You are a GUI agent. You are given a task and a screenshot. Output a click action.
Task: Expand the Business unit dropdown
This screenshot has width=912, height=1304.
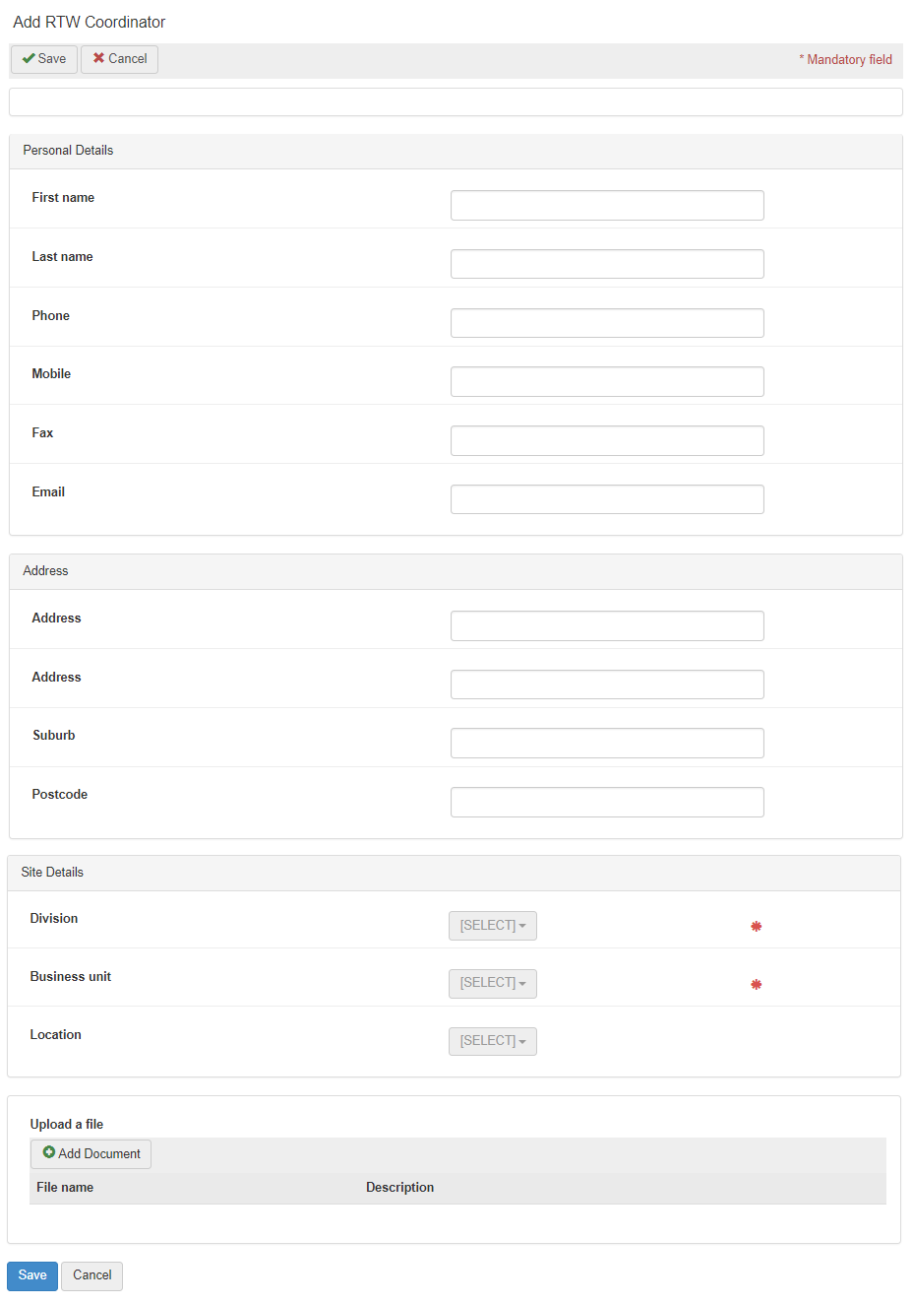492,983
